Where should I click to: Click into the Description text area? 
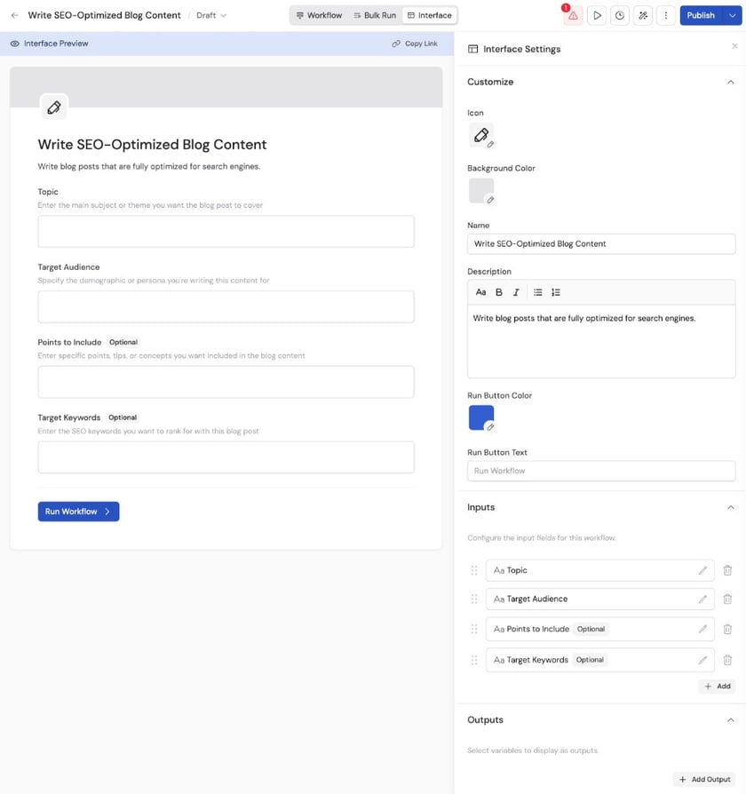[601, 341]
